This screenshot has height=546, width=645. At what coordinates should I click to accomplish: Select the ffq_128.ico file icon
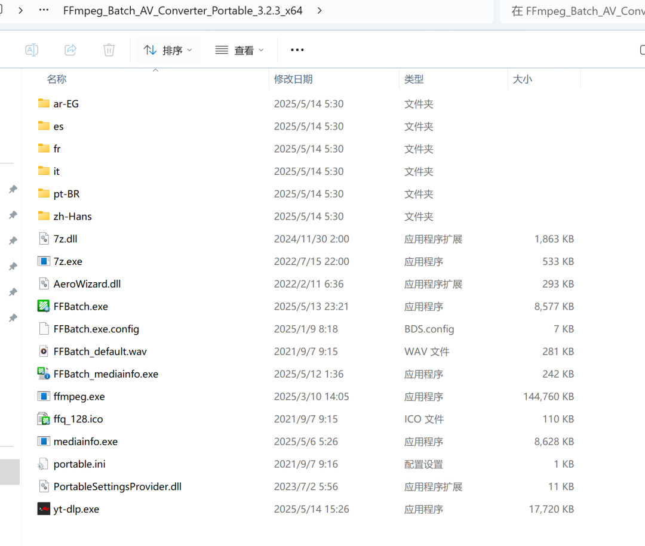click(44, 418)
